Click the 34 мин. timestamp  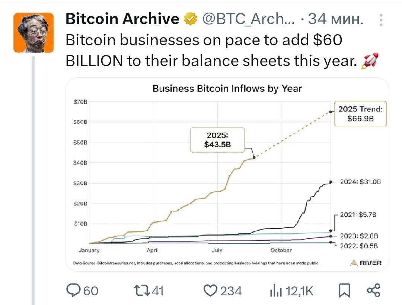pos(335,19)
